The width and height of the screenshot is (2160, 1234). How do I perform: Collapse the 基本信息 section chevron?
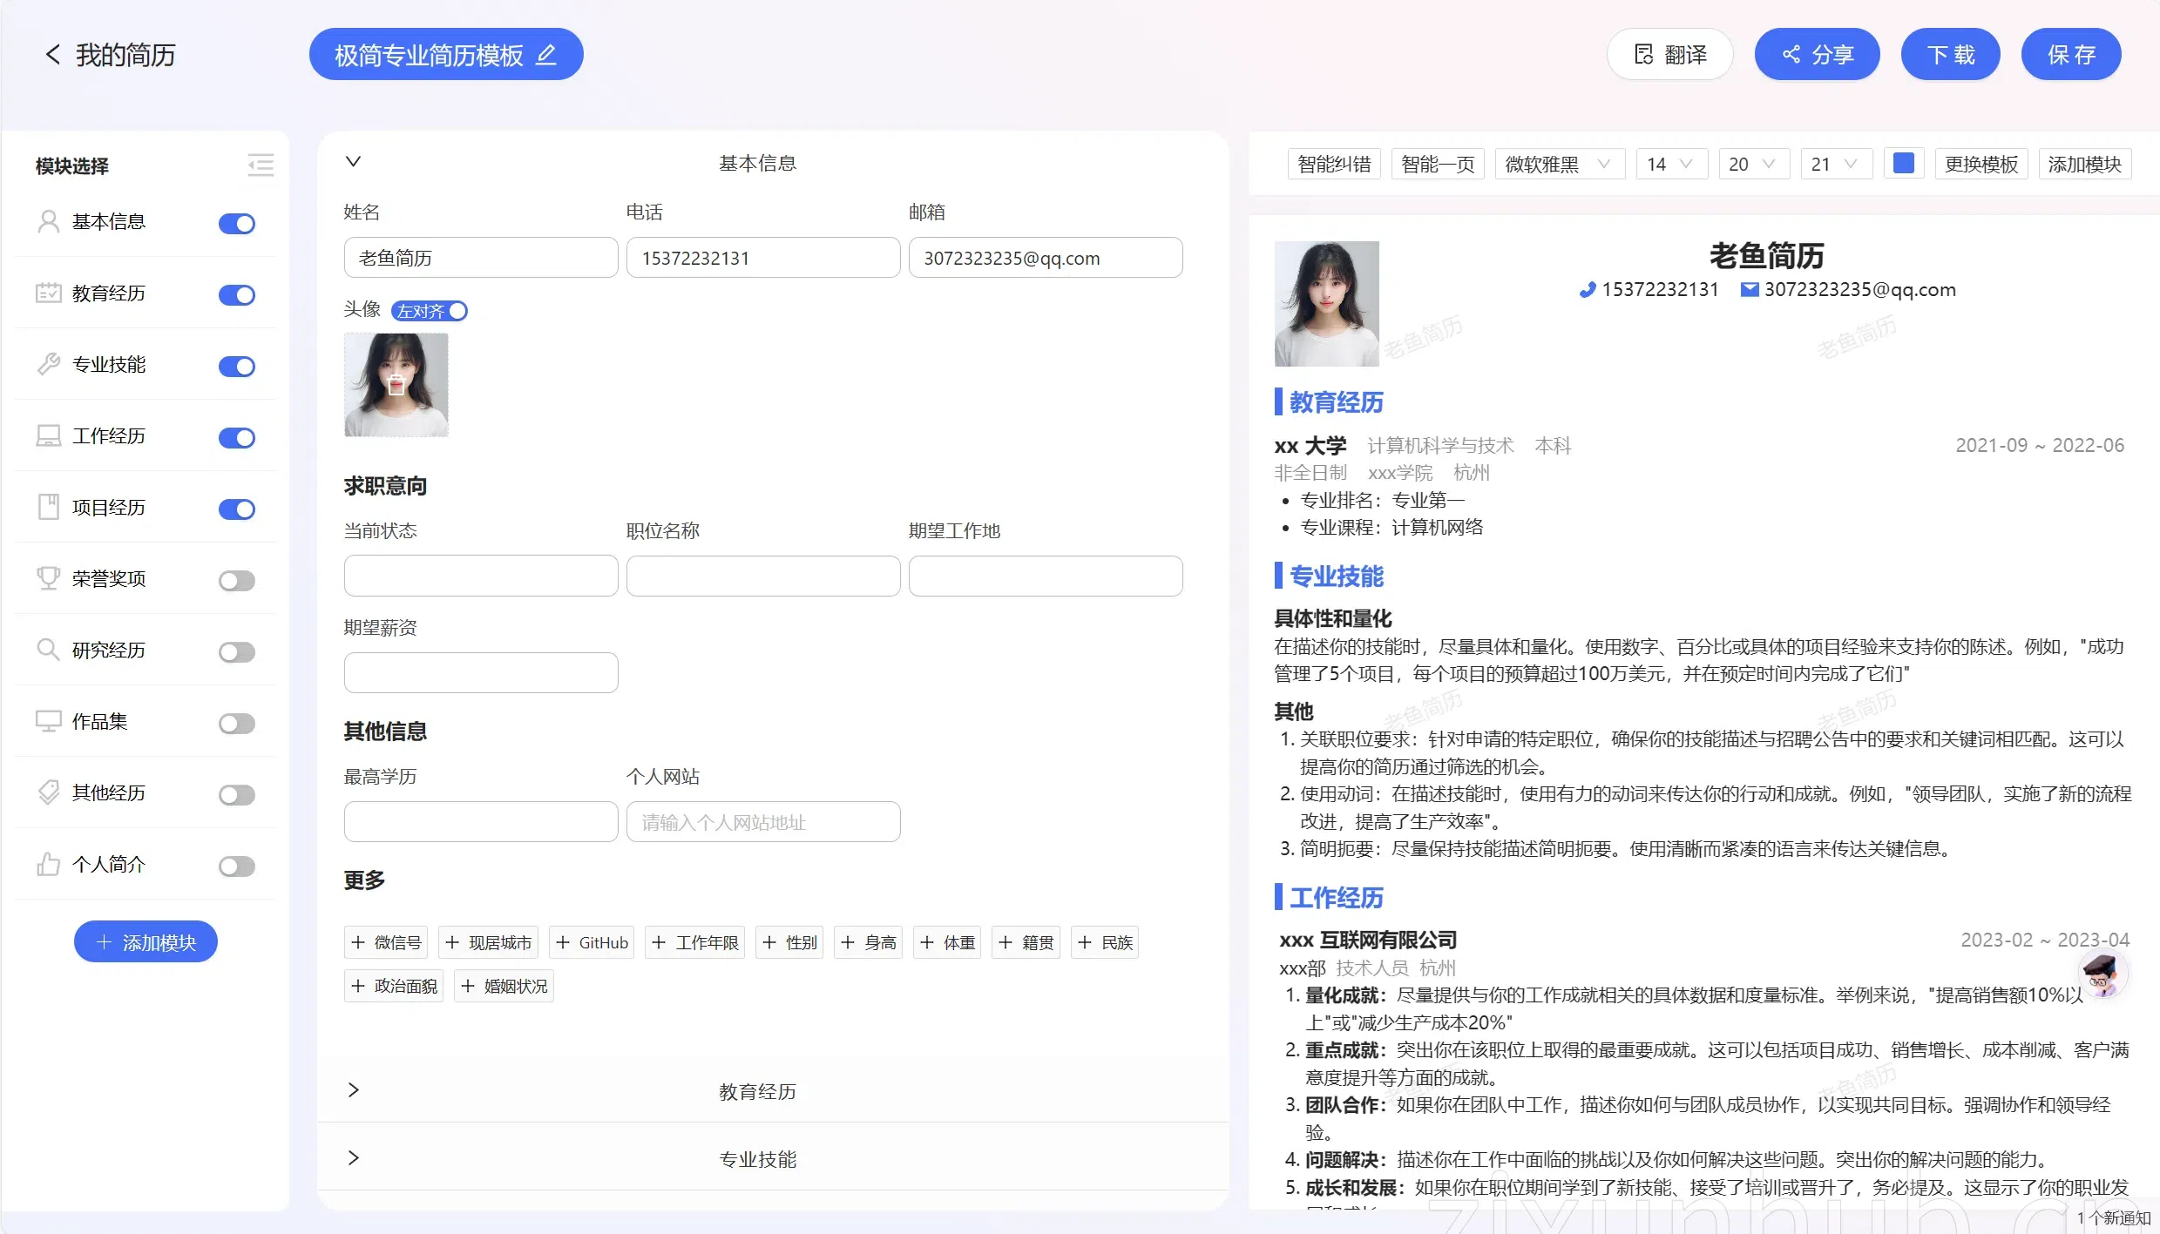click(x=353, y=162)
